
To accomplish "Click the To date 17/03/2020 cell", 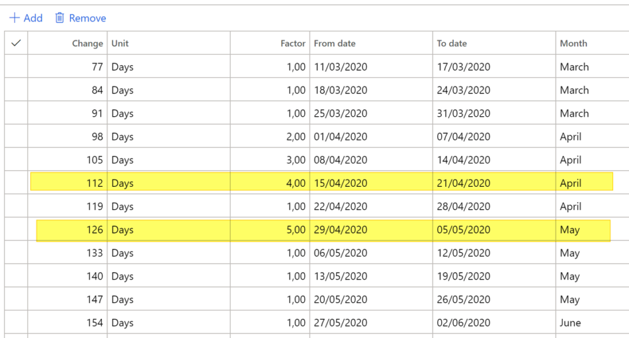I will pos(494,66).
